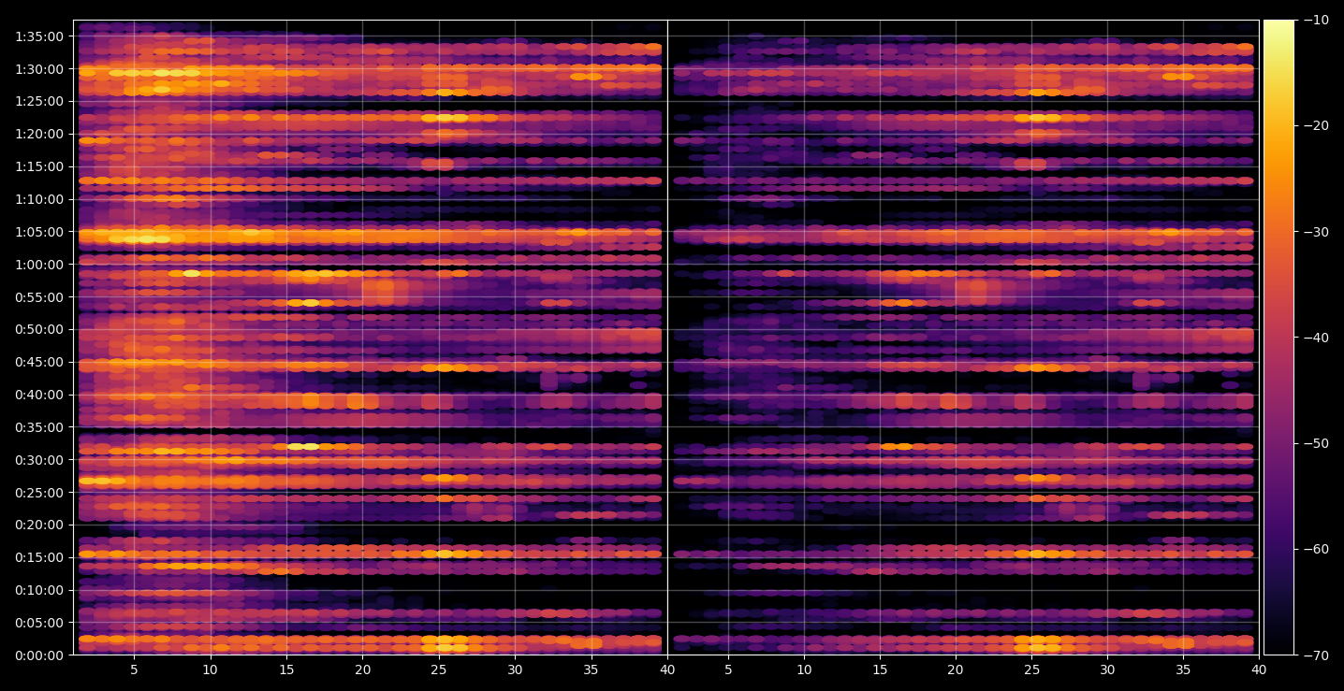Click x-axis label "15" under the left panel
This screenshot has width=1344, height=691.
click(286, 670)
